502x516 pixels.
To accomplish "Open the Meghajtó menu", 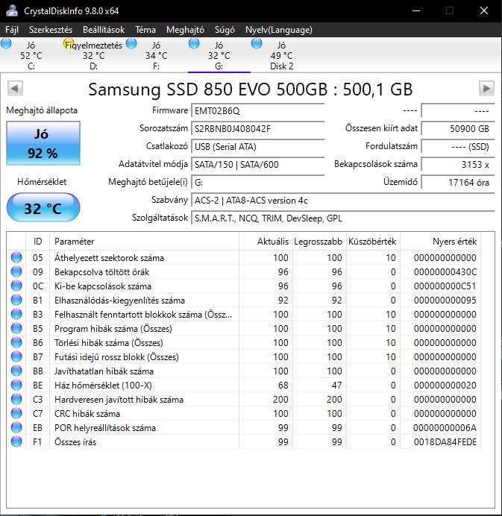I will (185, 30).
